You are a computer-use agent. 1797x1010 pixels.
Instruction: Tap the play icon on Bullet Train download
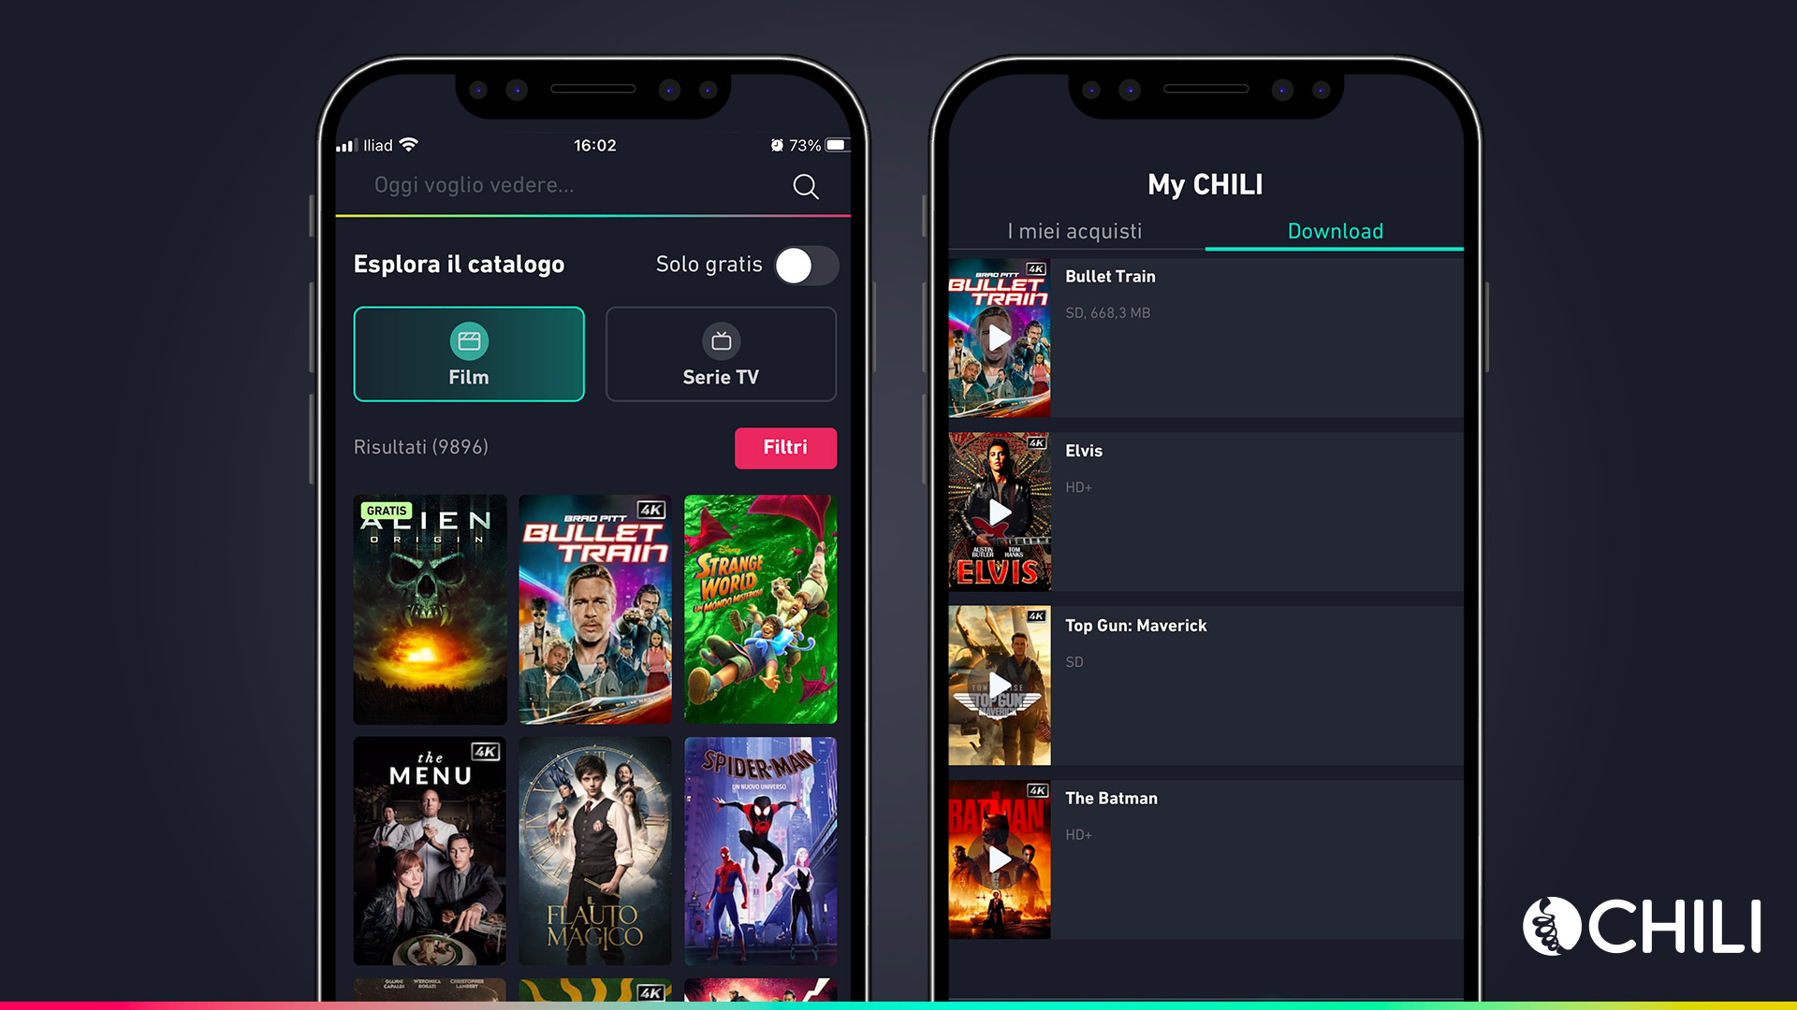tap(999, 340)
